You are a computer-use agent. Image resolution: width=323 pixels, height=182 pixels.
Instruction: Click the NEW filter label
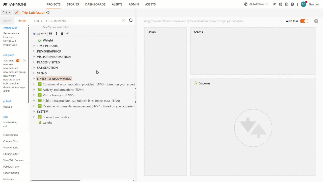44,34
